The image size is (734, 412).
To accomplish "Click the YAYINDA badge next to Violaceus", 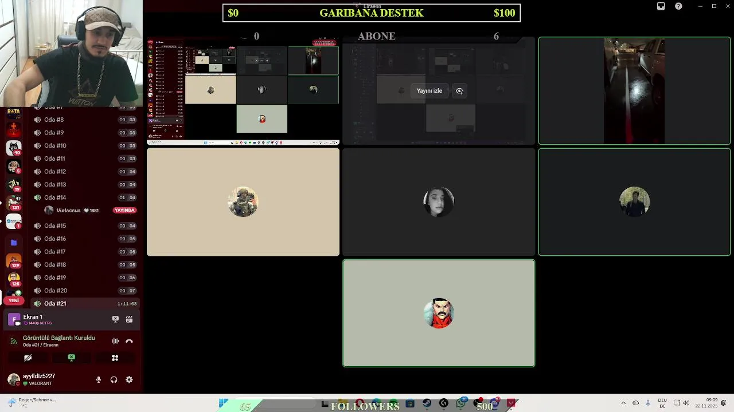I will 124,211.
